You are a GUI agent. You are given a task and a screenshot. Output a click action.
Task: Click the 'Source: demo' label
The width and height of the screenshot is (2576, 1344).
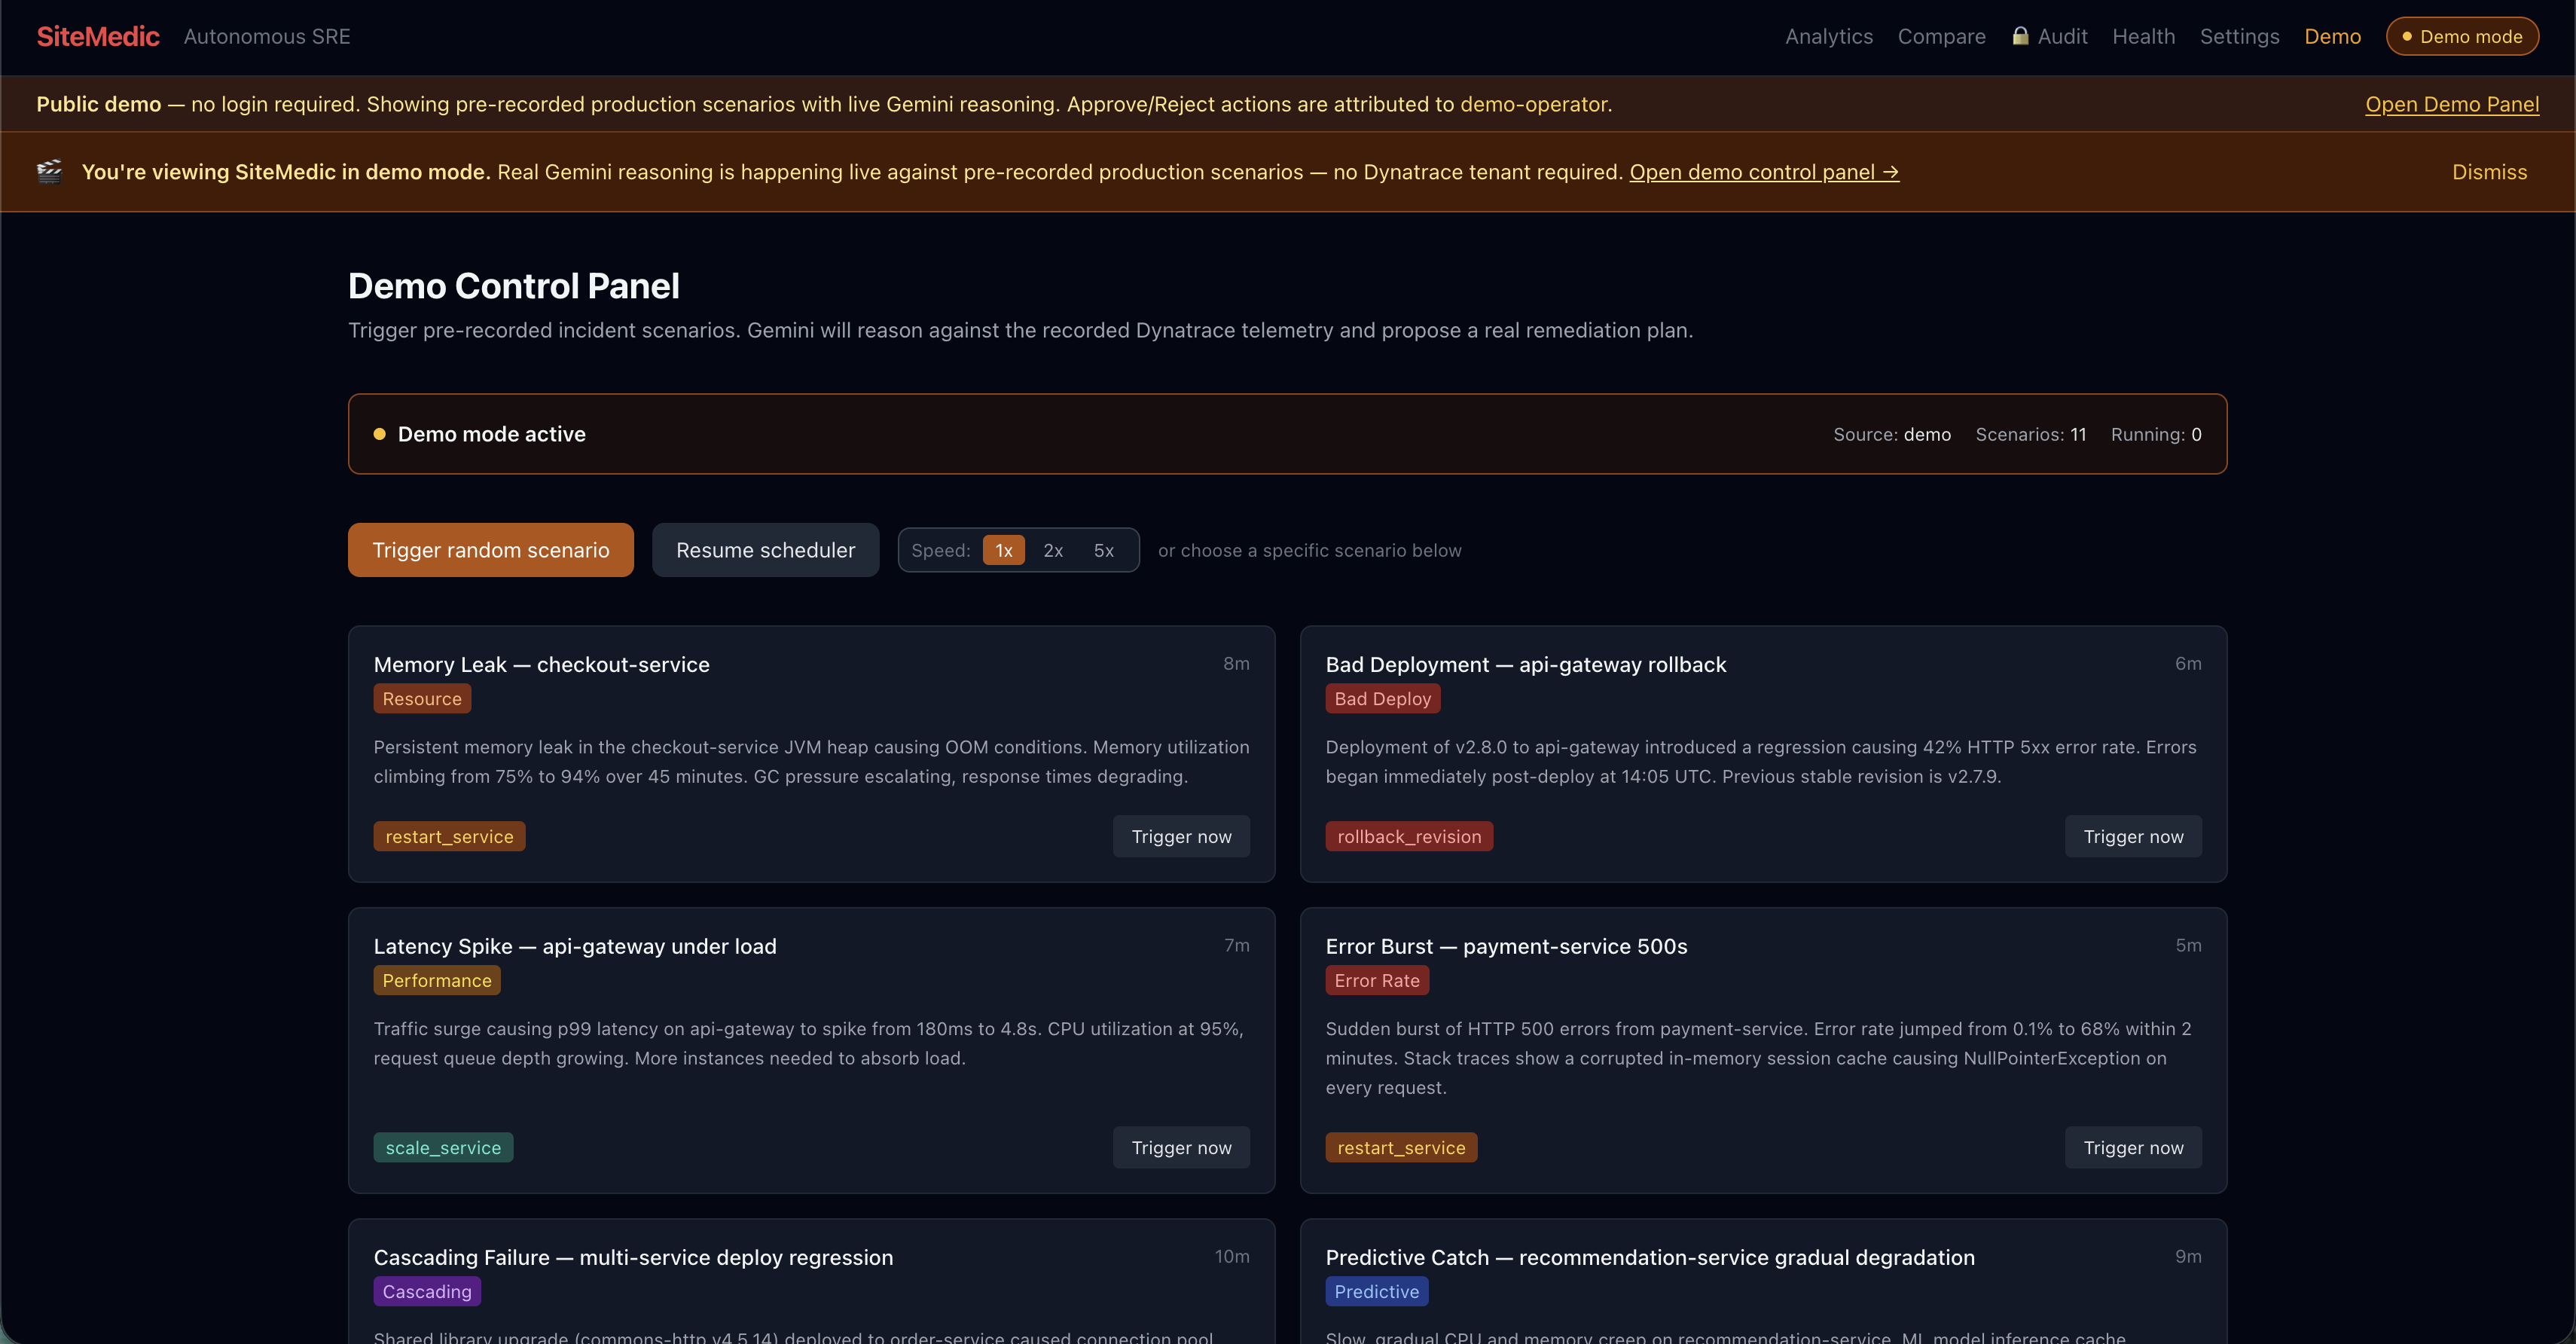1892,434
